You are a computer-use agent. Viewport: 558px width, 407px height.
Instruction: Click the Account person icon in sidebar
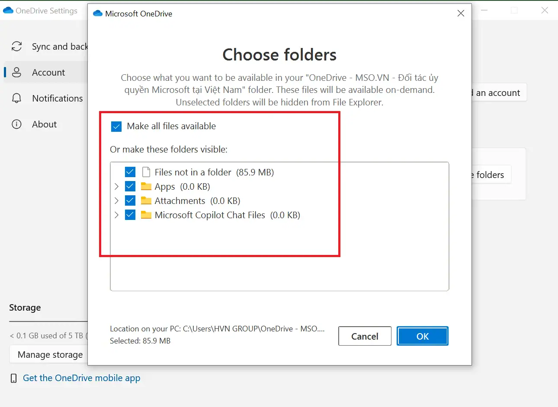tap(16, 72)
